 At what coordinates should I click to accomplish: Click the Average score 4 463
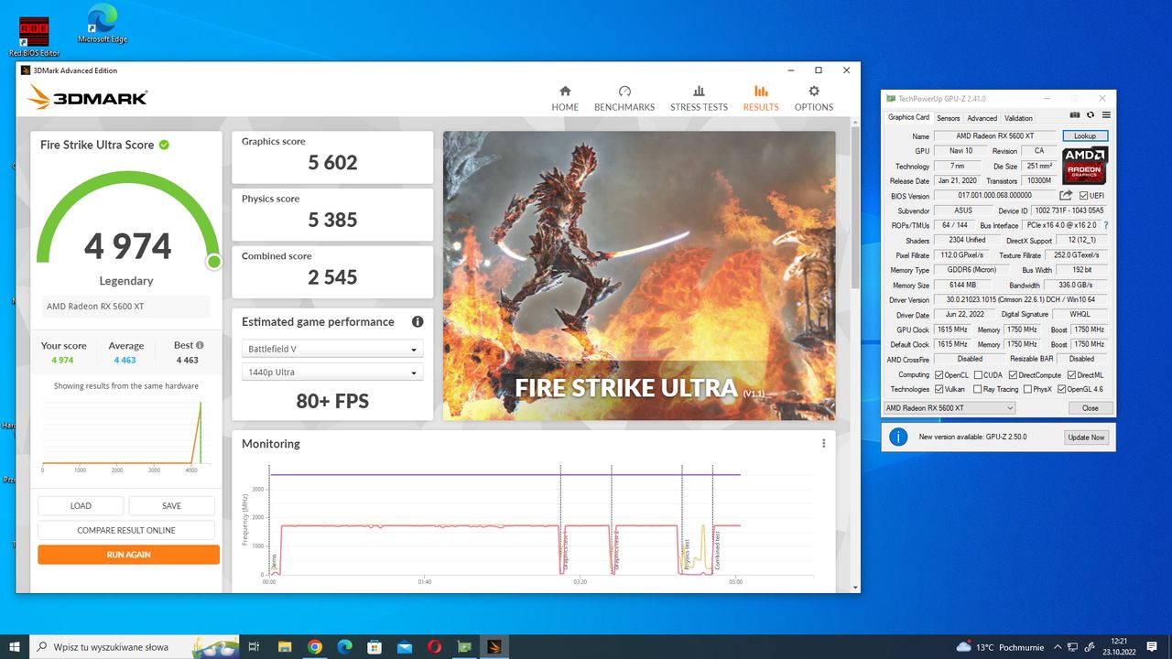tap(126, 360)
